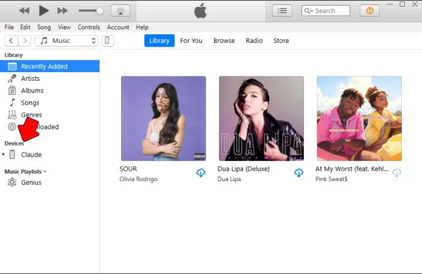Click in the Search field

326,11
